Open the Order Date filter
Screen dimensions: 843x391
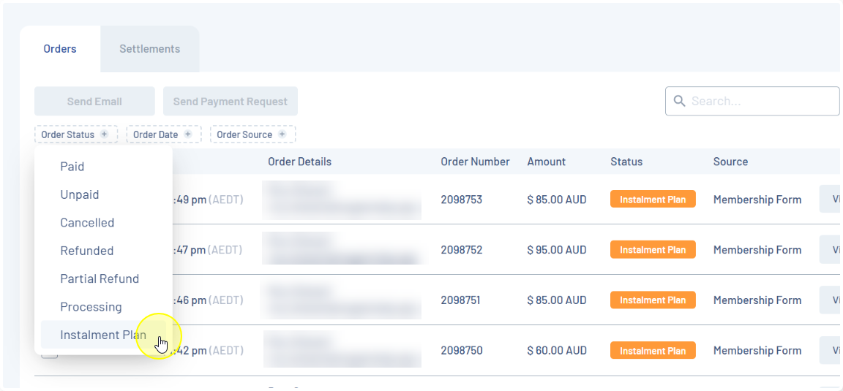(x=163, y=134)
